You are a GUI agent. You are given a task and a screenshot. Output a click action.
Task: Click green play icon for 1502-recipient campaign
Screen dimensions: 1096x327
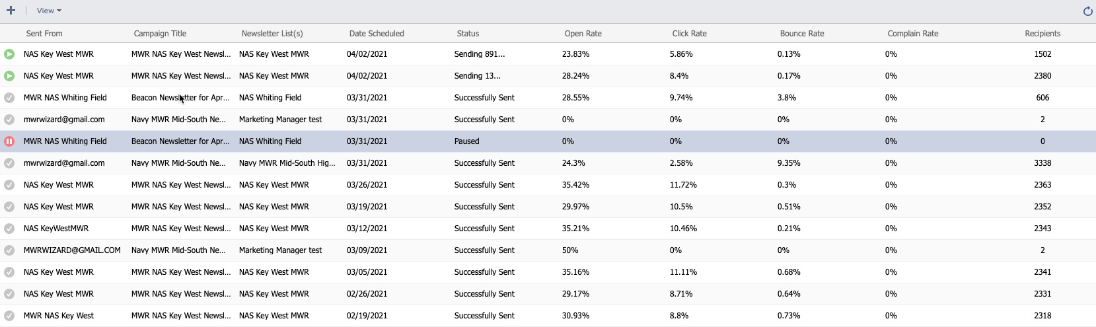(x=9, y=54)
